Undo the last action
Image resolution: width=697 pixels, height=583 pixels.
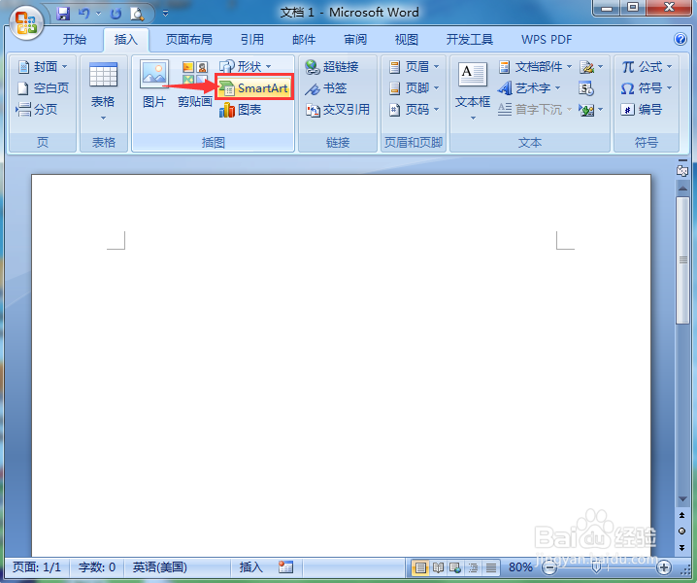point(83,14)
